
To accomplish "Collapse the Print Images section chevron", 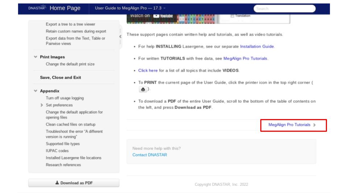I will [36, 57].
